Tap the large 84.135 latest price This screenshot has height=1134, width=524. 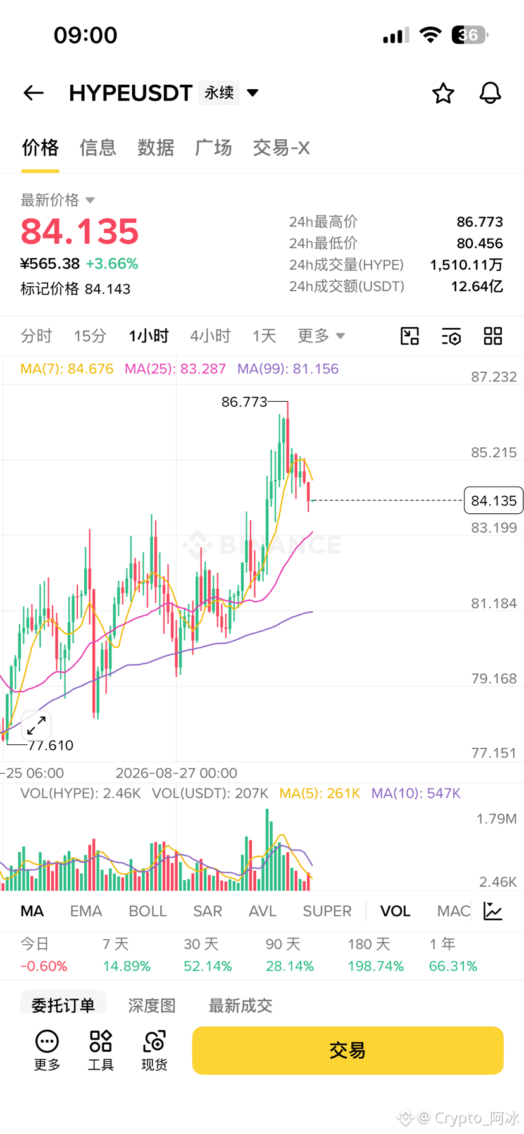[x=80, y=231]
